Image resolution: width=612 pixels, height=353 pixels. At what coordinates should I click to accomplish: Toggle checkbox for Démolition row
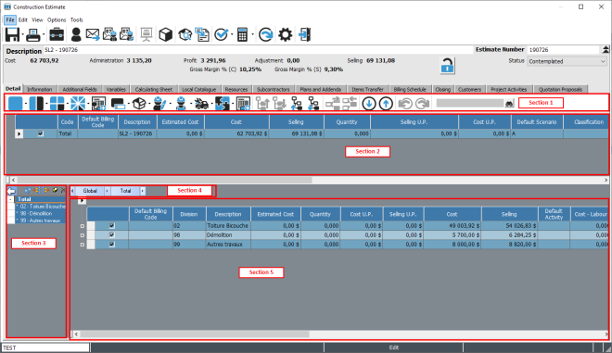click(x=112, y=234)
